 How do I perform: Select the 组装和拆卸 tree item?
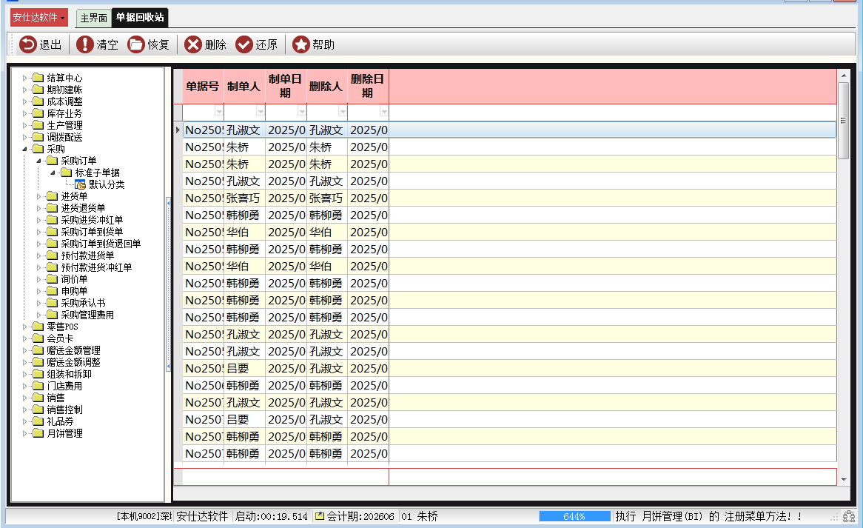tap(69, 375)
